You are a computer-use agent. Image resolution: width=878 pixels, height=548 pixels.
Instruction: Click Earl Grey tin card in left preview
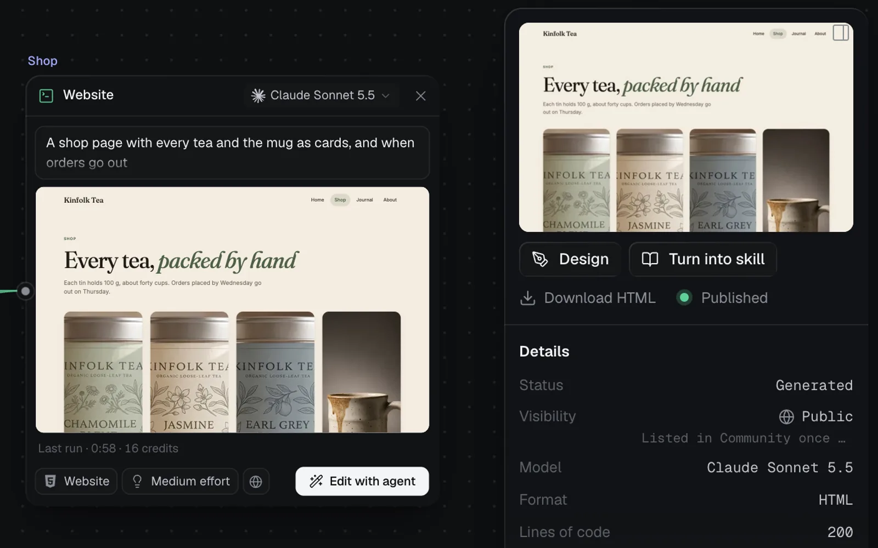point(275,372)
